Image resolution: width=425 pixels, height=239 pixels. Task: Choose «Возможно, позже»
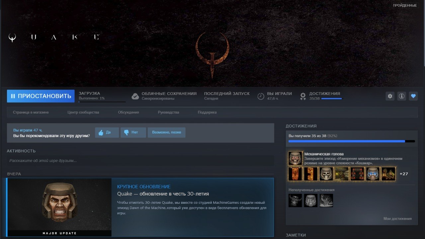[167, 132]
